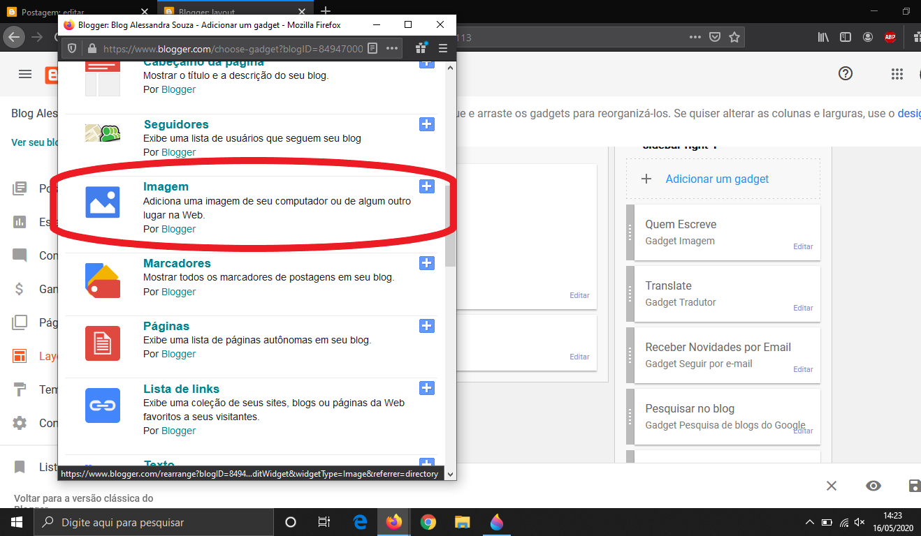
Task: Click the Lista de links title
Action: [181, 389]
